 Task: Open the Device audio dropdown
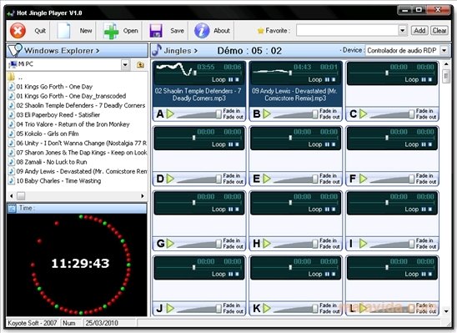[x=444, y=50]
